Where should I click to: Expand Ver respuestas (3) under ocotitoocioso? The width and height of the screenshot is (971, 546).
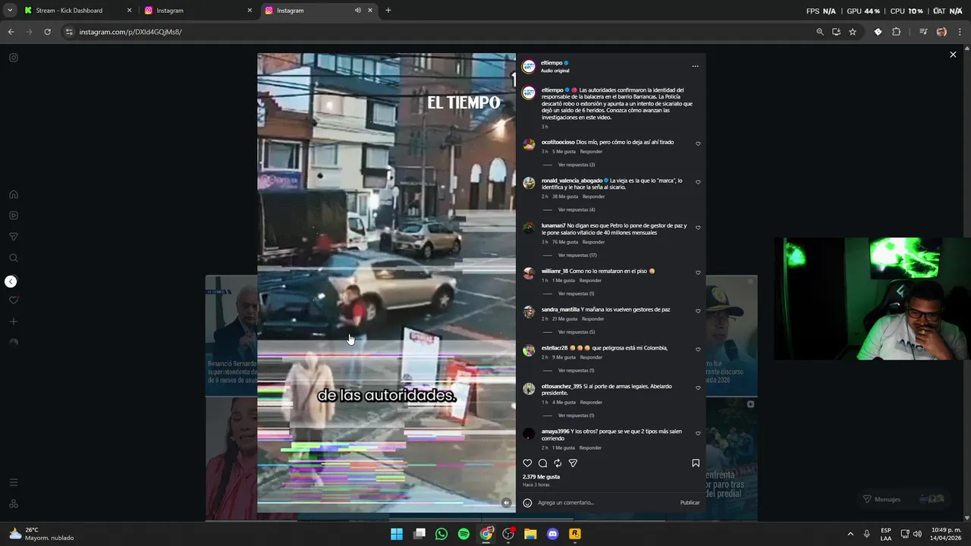click(577, 165)
